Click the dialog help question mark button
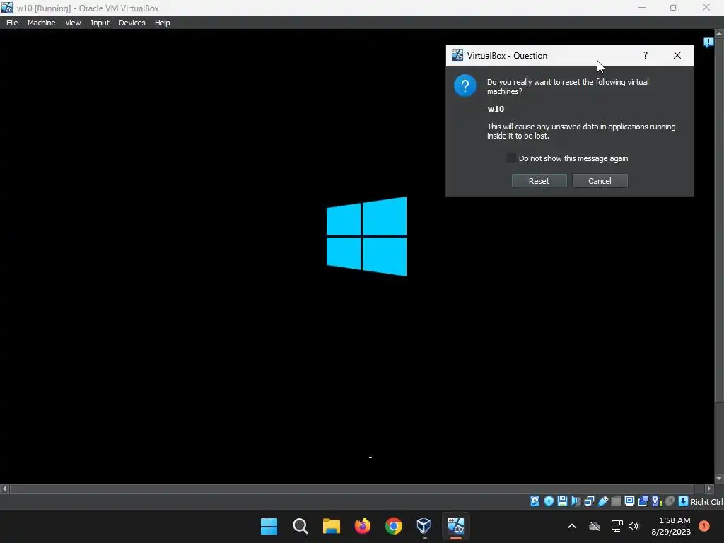Image resolution: width=724 pixels, height=543 pixels. (646, 55)
